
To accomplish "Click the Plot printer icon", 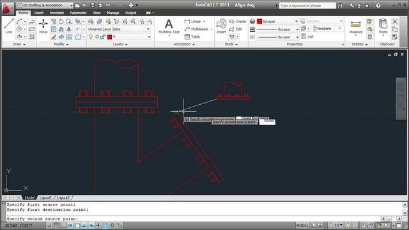I will [x=131, y=5].
